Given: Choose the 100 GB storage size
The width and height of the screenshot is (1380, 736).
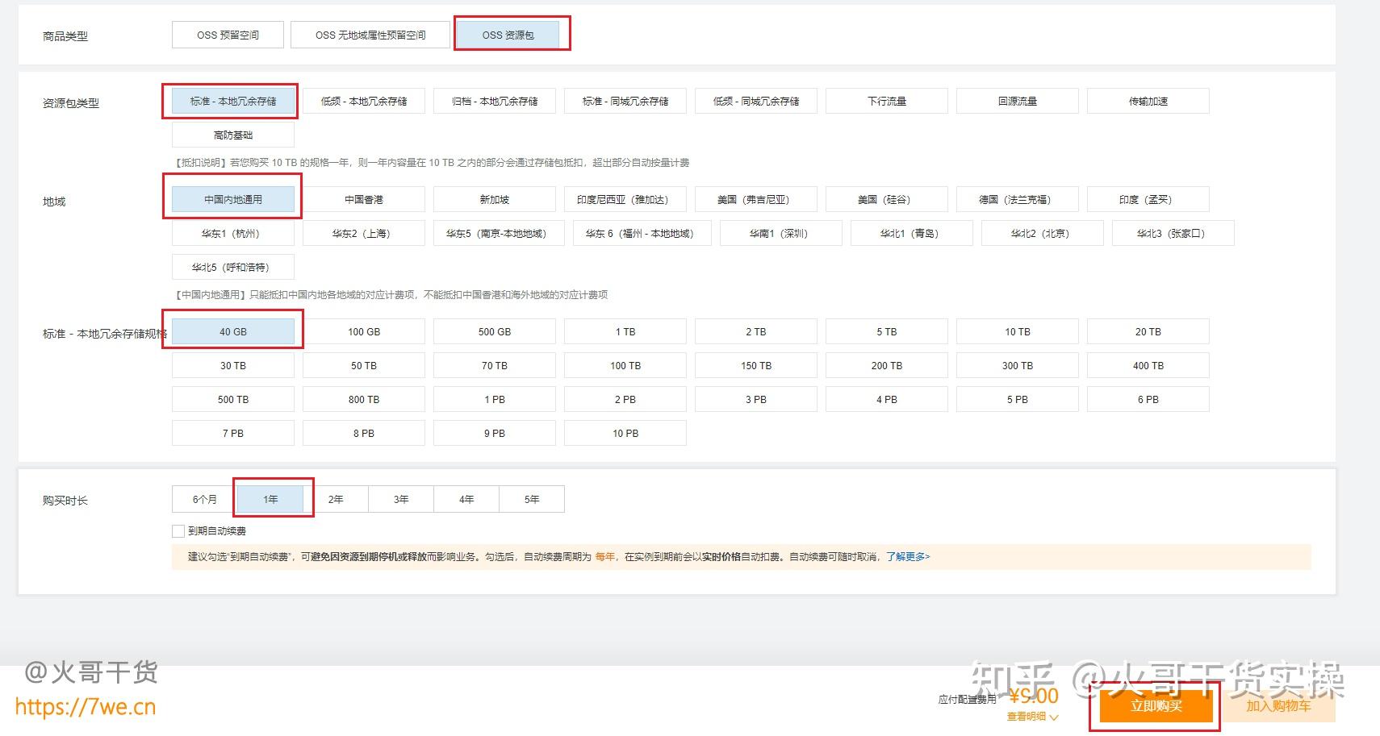Looking at the screenshot, I should point(363,331).
